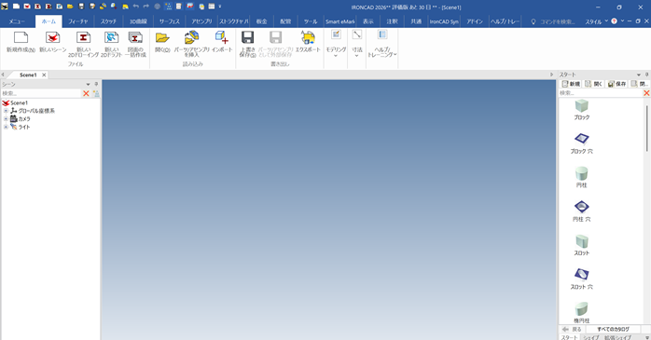The height and width of the screenshot is (340, 651).
Task: Switch to the シェイプ catalog tab
Action: tap(590, 337)
